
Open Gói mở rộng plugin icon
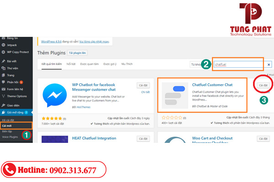pos(3,112)
